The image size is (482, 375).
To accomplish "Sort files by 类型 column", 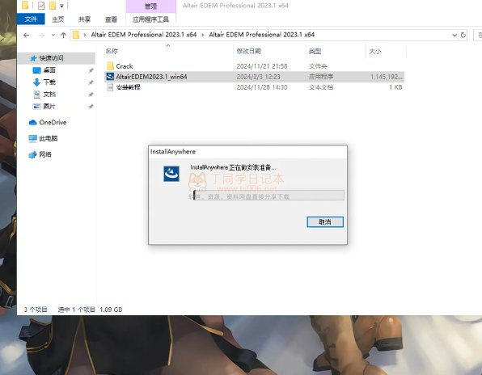I will [x=315, y=51].
